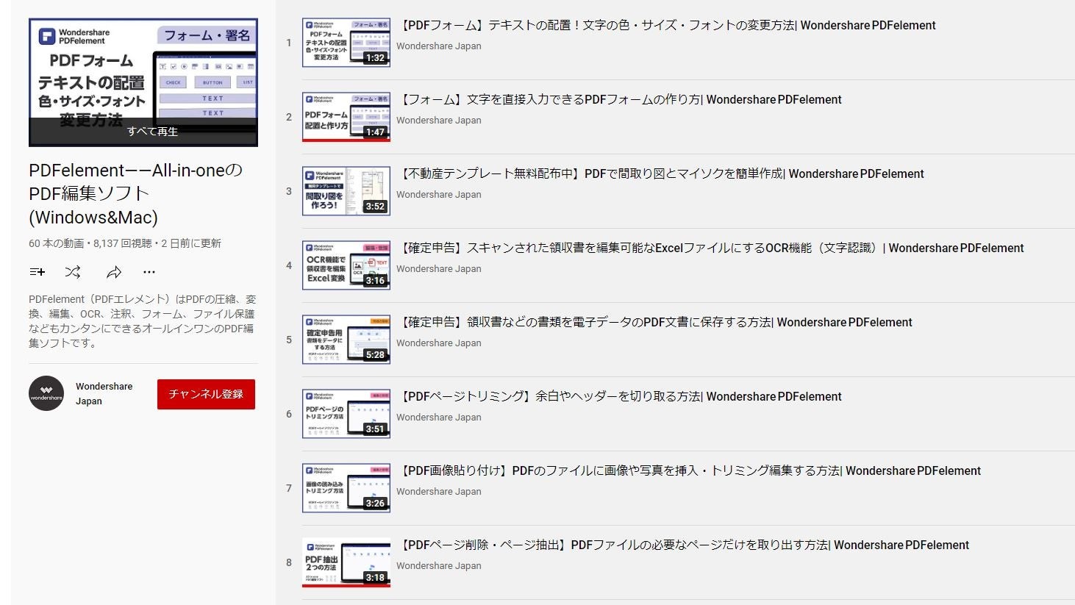1075x605 pixels.
Task: Shuffle playback of the playlist
Action: pyautogui.click(x=73, y=272)
